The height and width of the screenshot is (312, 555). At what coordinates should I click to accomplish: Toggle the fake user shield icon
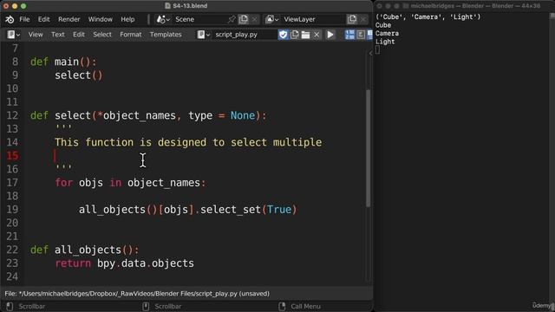tap(284, 35)
